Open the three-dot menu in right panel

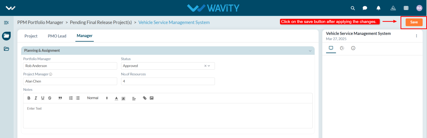click(x=416, y=36)
